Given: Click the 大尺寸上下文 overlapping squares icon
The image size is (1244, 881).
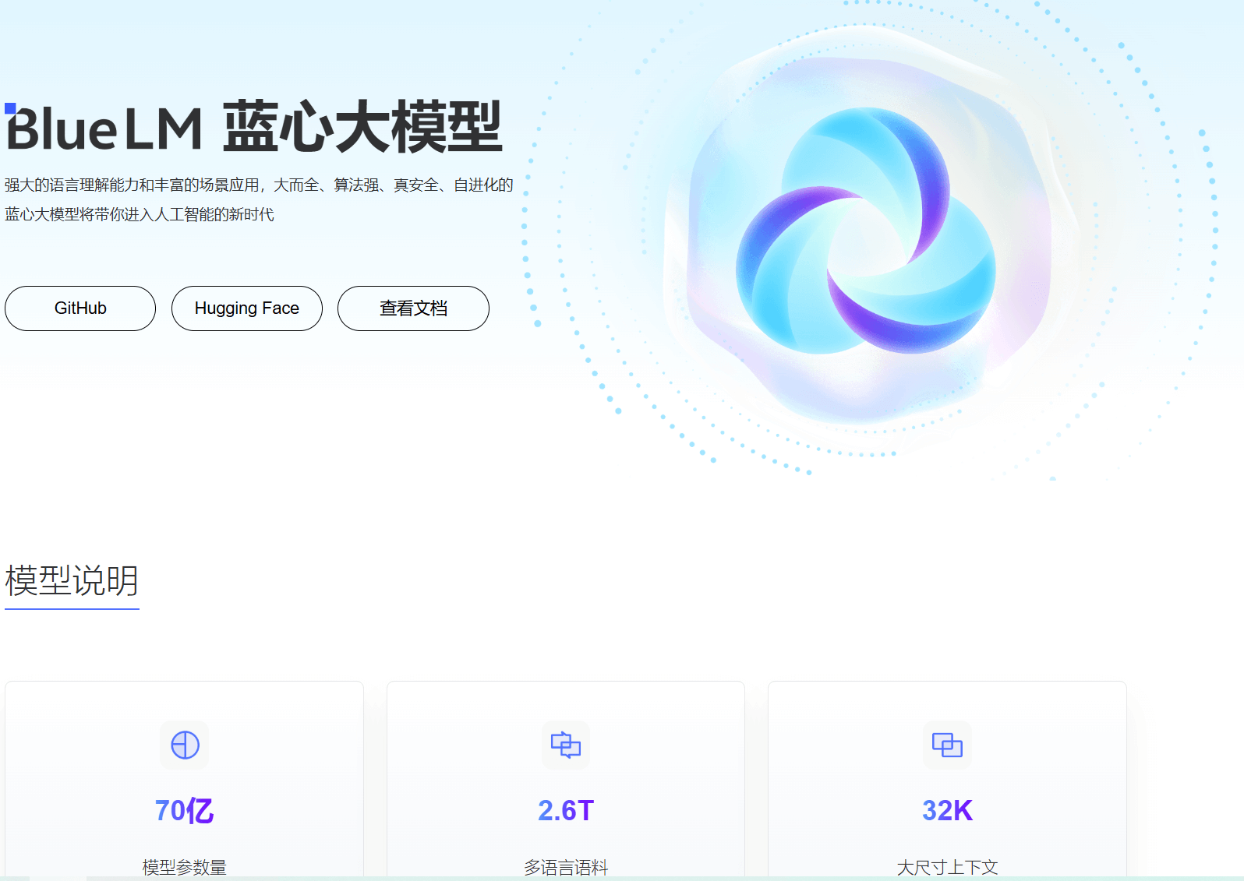Looking at the screenshot, I should click(947, 745).
